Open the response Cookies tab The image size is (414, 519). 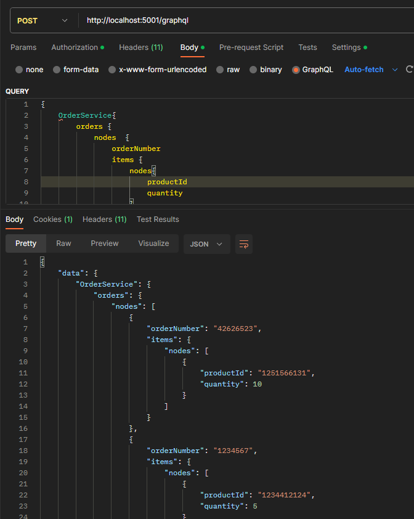[x=53, y=219]
